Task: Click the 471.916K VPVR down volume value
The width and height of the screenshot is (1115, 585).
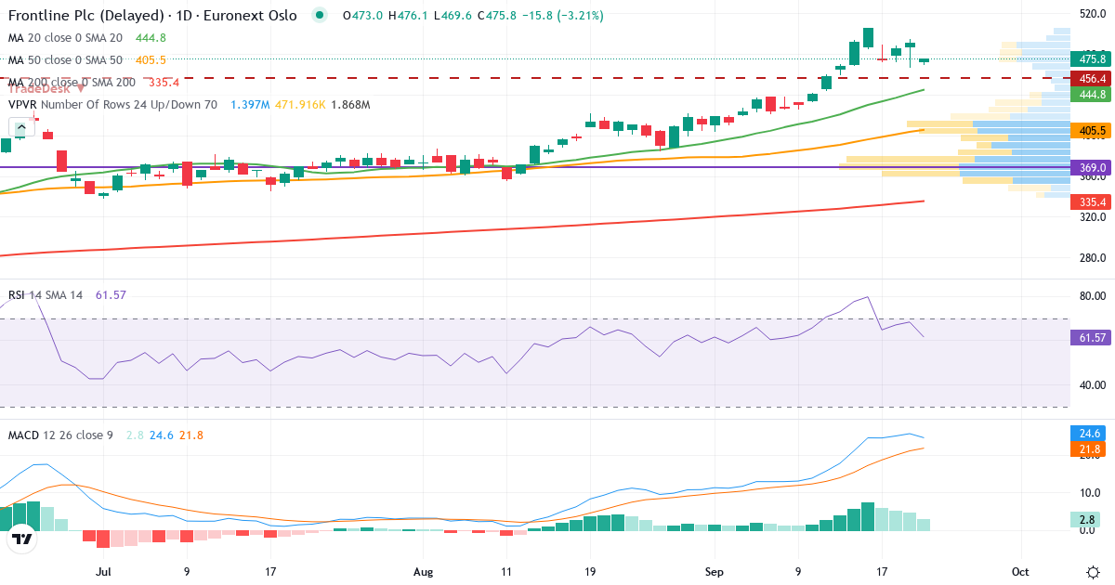Action: pyautogui.click(x=299, y=105)
